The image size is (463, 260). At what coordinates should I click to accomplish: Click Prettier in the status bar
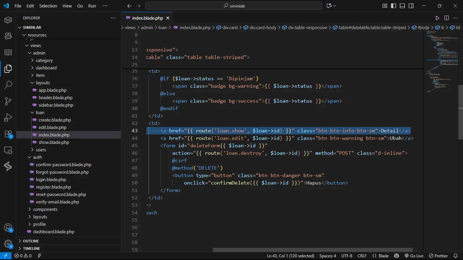click(x=438, y=256)
